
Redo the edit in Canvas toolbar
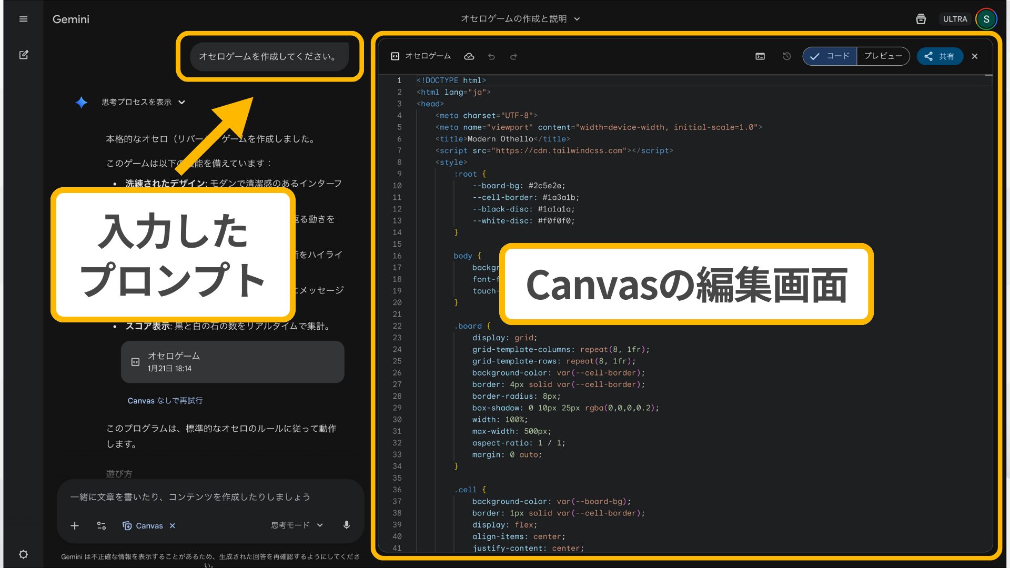[513, 56]
